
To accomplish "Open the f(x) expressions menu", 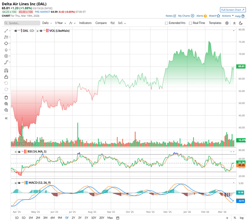I will click(x=112, y=23).
